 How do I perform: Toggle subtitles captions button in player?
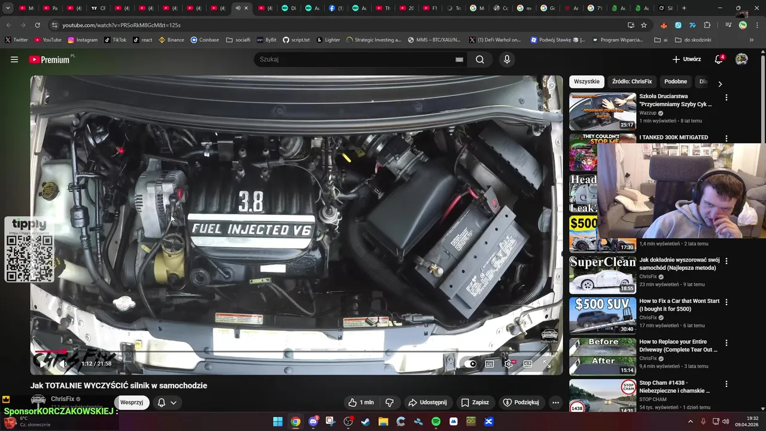490,363
